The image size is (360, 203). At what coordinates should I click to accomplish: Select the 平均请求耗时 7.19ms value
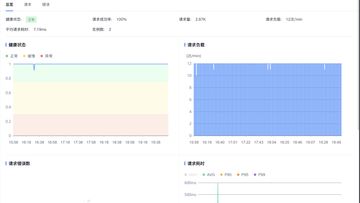[40, 30]
